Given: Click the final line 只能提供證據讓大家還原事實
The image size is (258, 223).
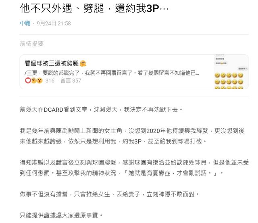Looking at the screenshot, I should point(61,215).
